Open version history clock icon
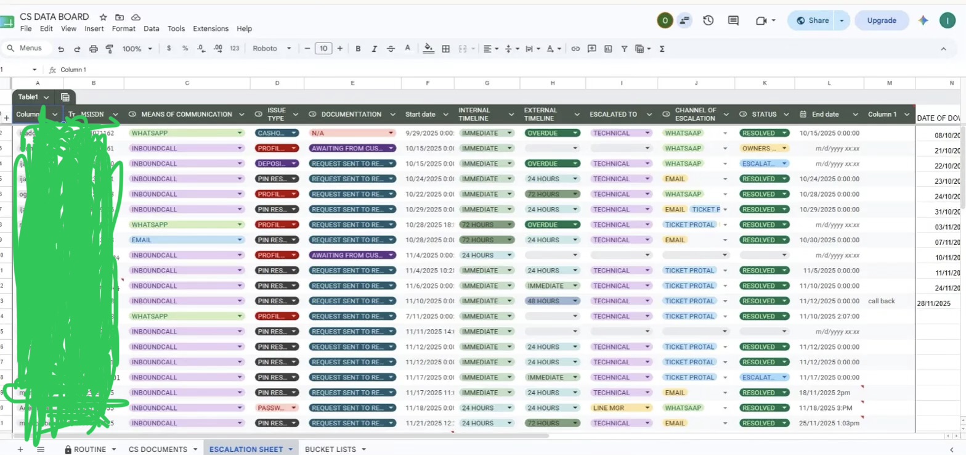The width and height of the screenshot is (966, 455). pyautogui.click(x=708, y=20)
